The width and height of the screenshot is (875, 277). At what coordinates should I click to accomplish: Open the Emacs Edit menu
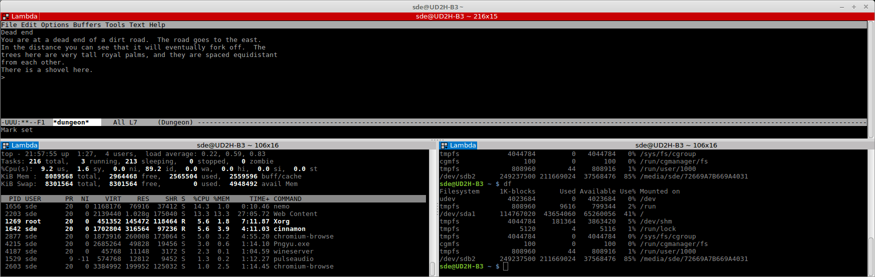click(29, 25)
